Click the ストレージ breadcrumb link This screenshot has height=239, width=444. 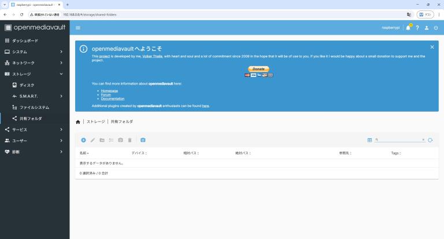pyautogui.click(x=96, y=122)
